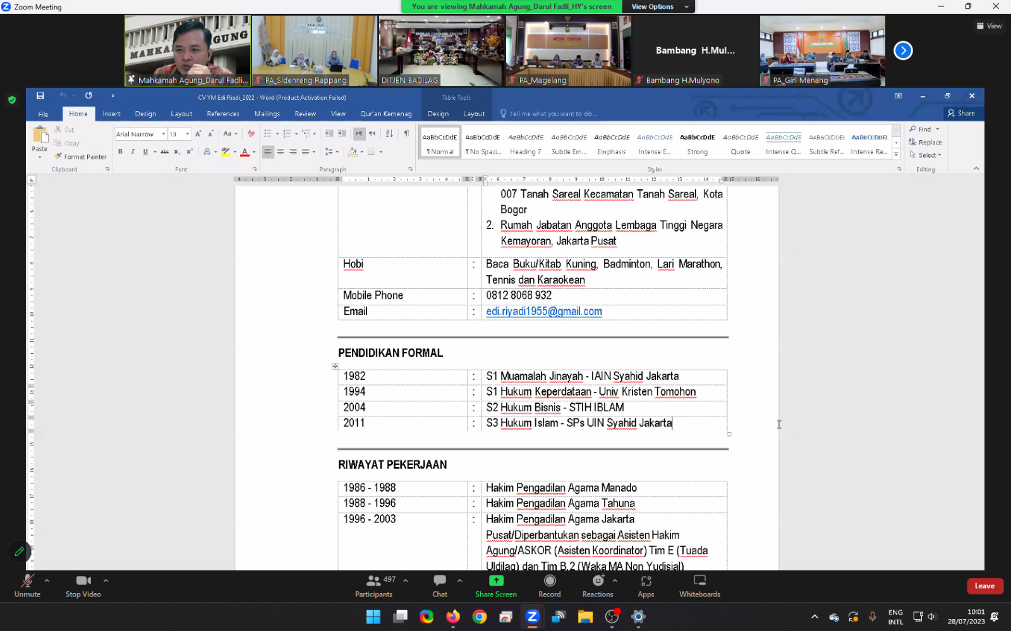The height and width of the screenshot is (631, 1011).
Task: Toggle align left paragraph button
Action: tap(268, 151)
